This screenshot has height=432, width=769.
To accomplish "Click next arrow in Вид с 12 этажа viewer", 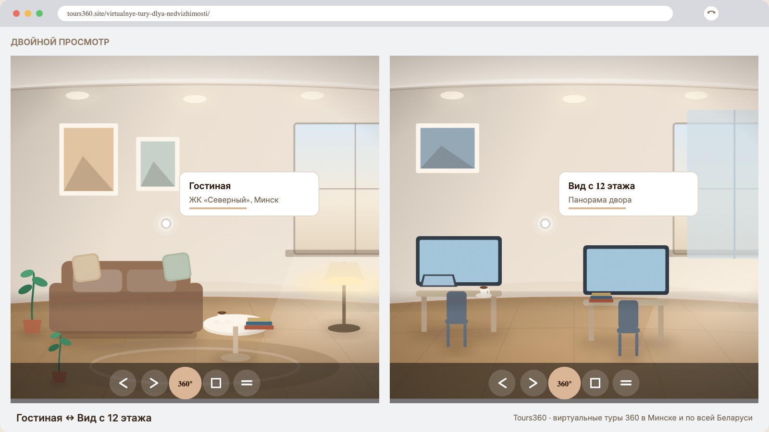I will pyautogui.click(x=533, y=383).
